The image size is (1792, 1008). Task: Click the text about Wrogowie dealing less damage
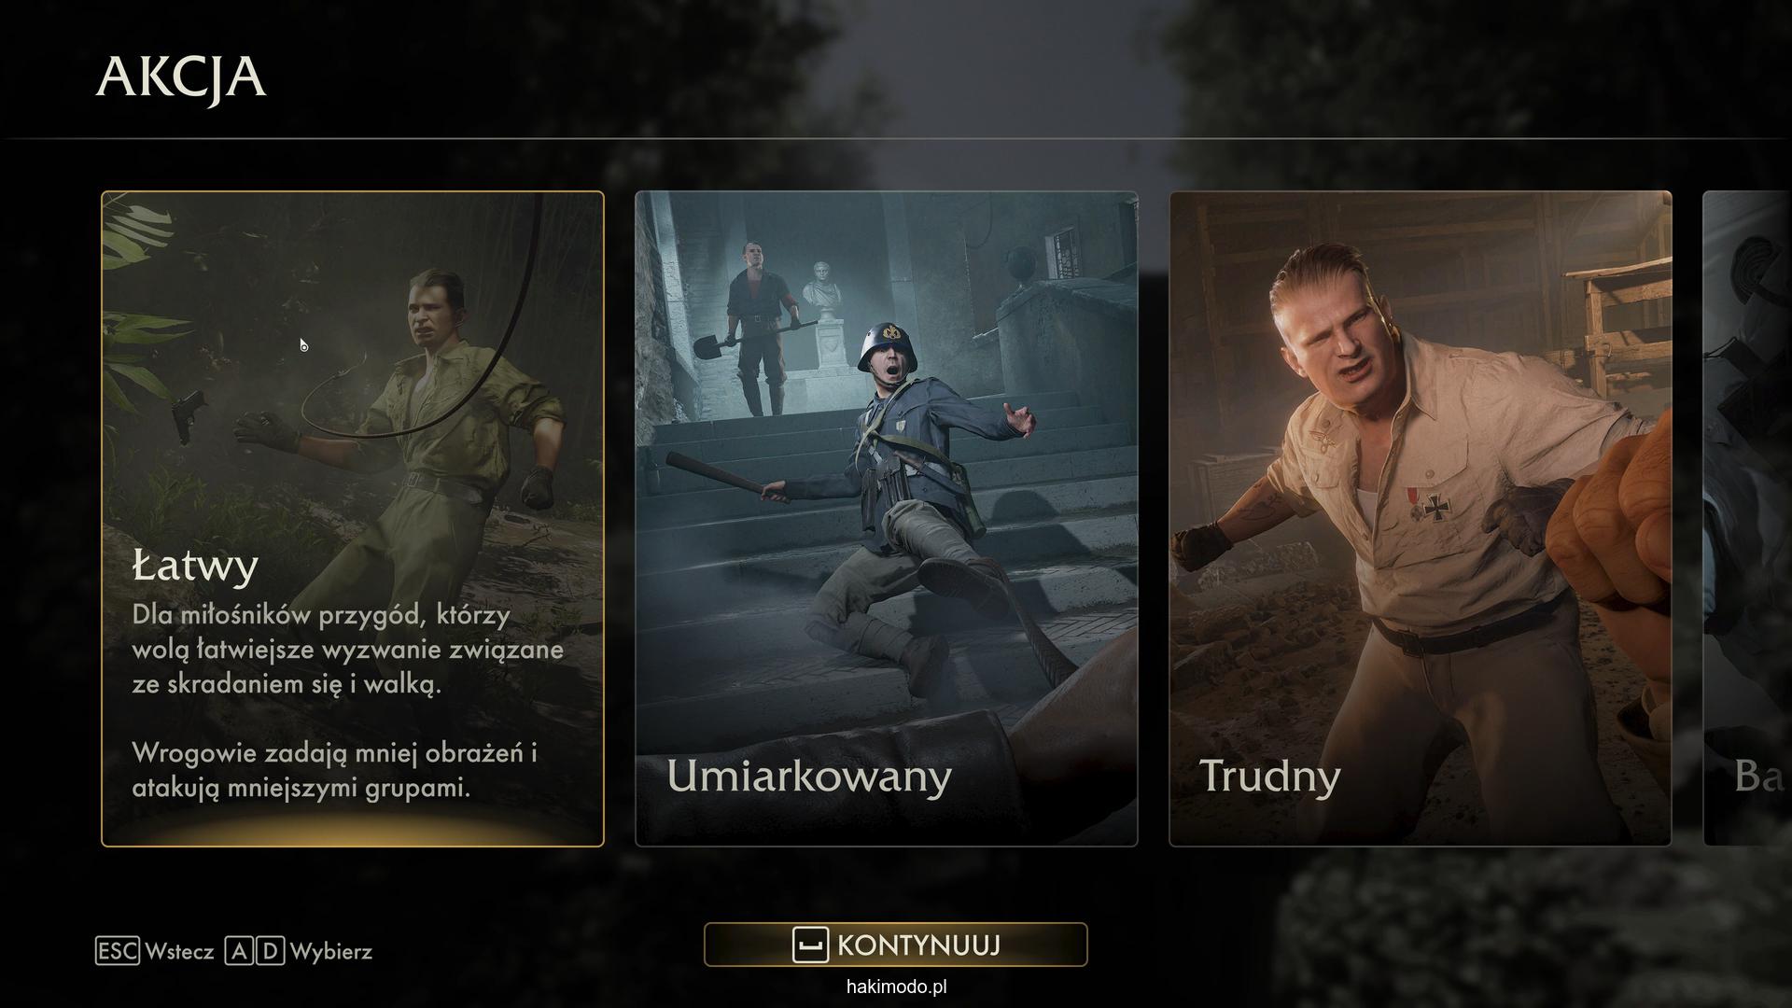coord(334,770)
